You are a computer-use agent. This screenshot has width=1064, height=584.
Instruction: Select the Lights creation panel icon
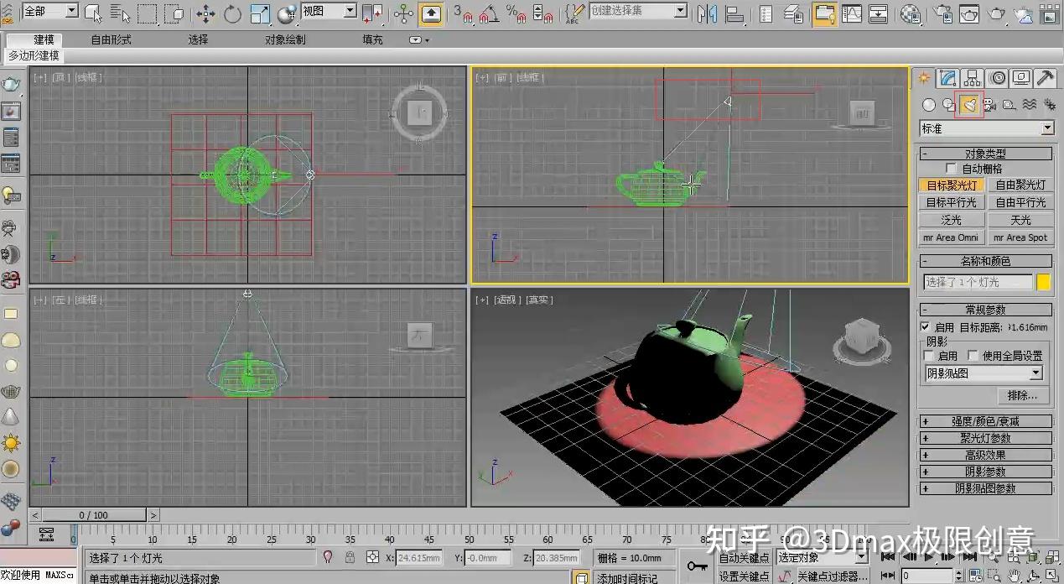(968, 104)
